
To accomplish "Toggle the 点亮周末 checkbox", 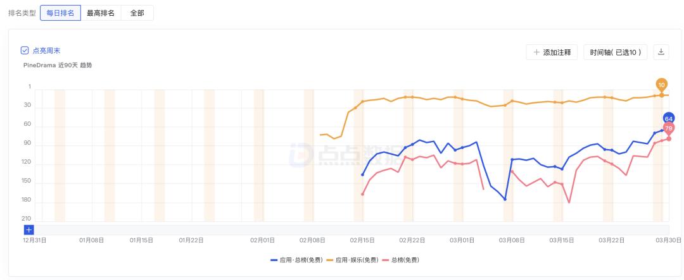I will click(x=25, y=51).
